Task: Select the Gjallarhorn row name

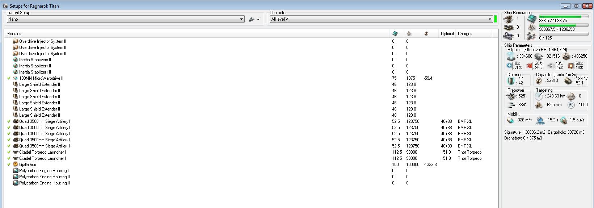Action: tap(28, 165)
